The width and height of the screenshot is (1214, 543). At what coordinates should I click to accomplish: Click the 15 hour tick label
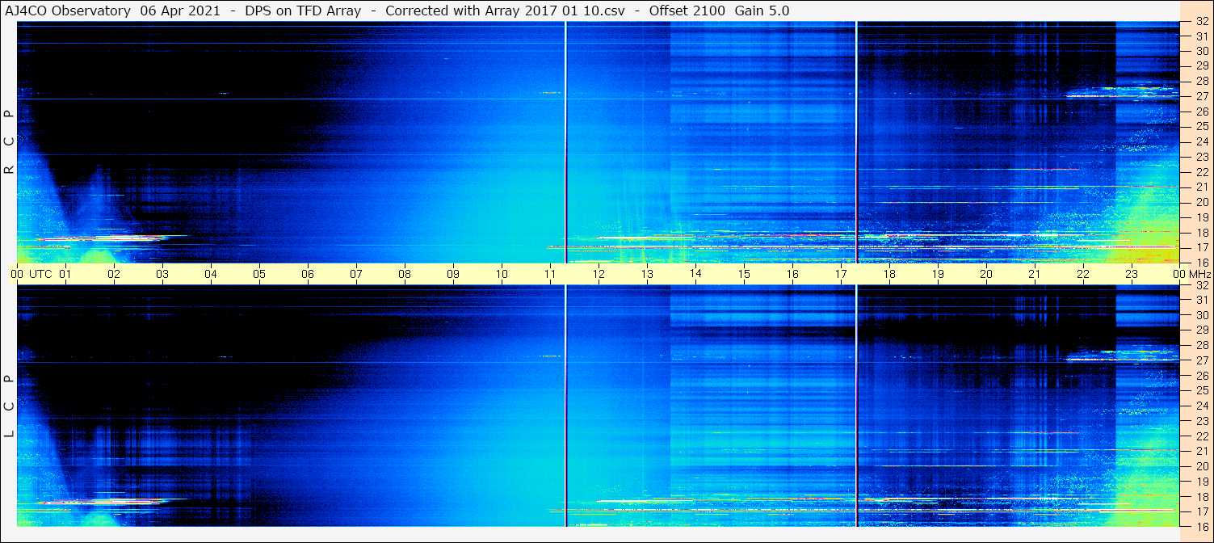(x=744, y=274)
